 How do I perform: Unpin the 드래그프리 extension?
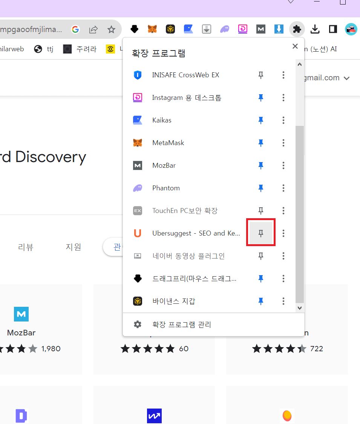click(261, 278)
